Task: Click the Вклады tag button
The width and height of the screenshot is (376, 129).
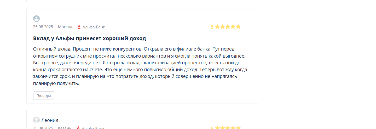Action: click(44, 96)
